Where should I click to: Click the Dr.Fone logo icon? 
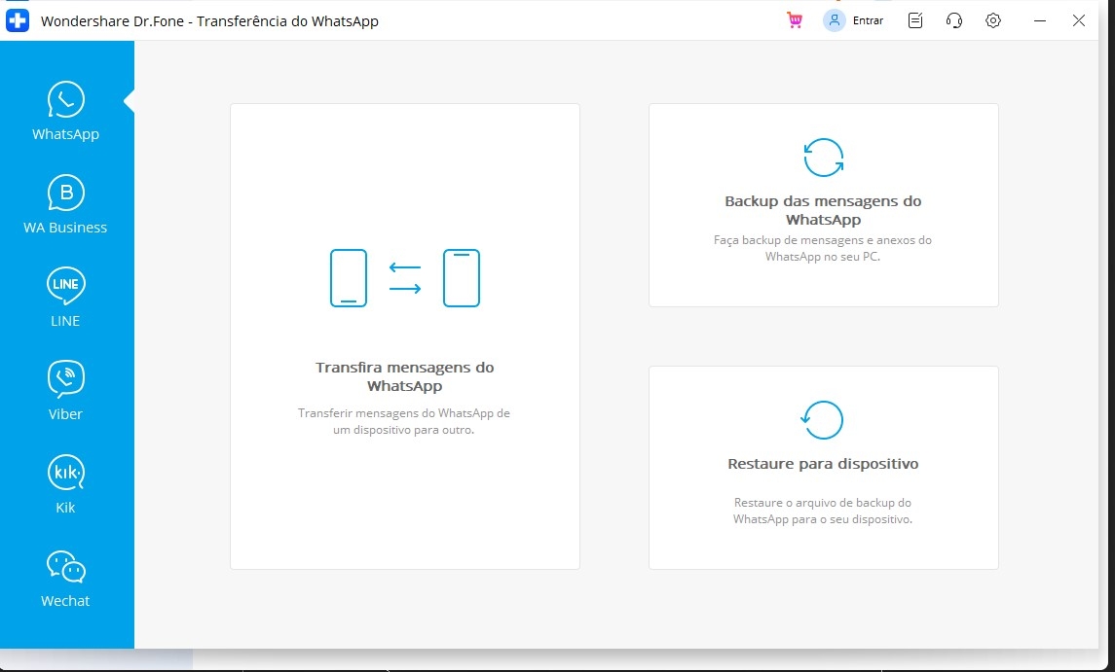pyautogui.click(x=18, y=20)
